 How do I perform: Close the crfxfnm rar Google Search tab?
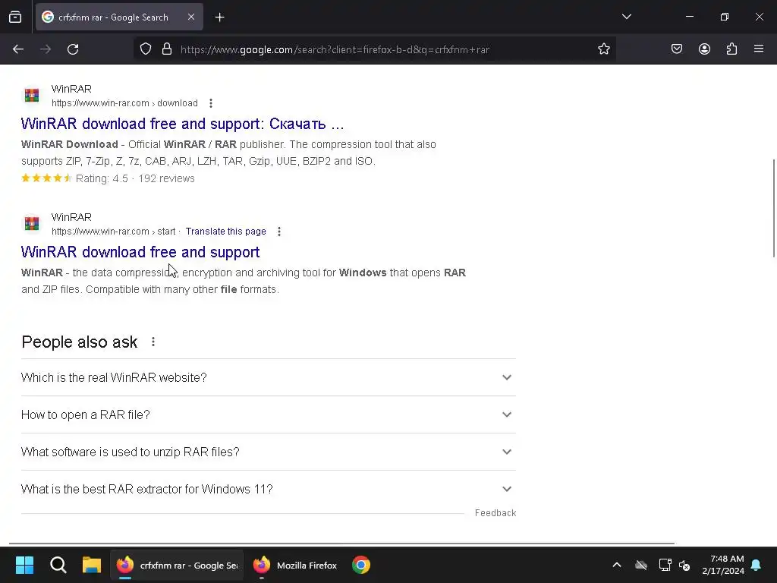click(x=191, y=17)
